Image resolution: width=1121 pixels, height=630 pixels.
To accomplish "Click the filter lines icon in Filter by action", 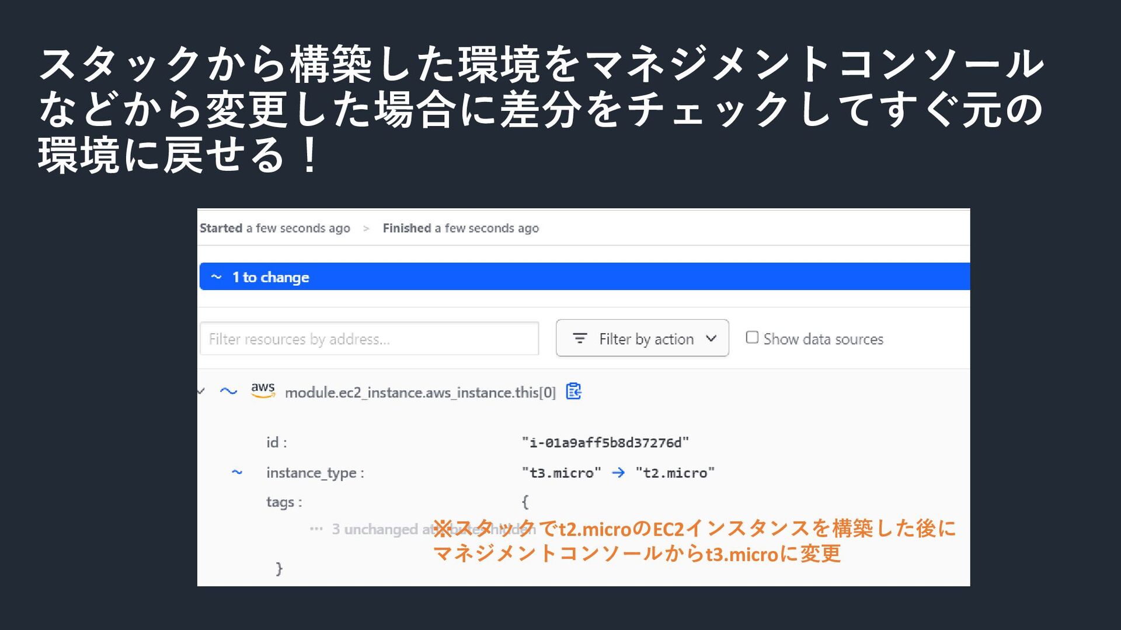I will [x=579, y=338].
